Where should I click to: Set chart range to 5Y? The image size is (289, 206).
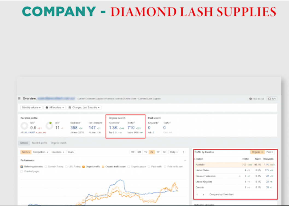click(x=158, y=152)
